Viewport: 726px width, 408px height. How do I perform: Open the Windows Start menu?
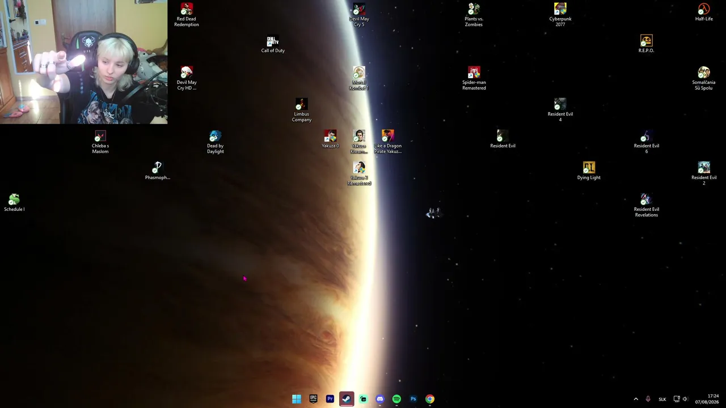297,399
